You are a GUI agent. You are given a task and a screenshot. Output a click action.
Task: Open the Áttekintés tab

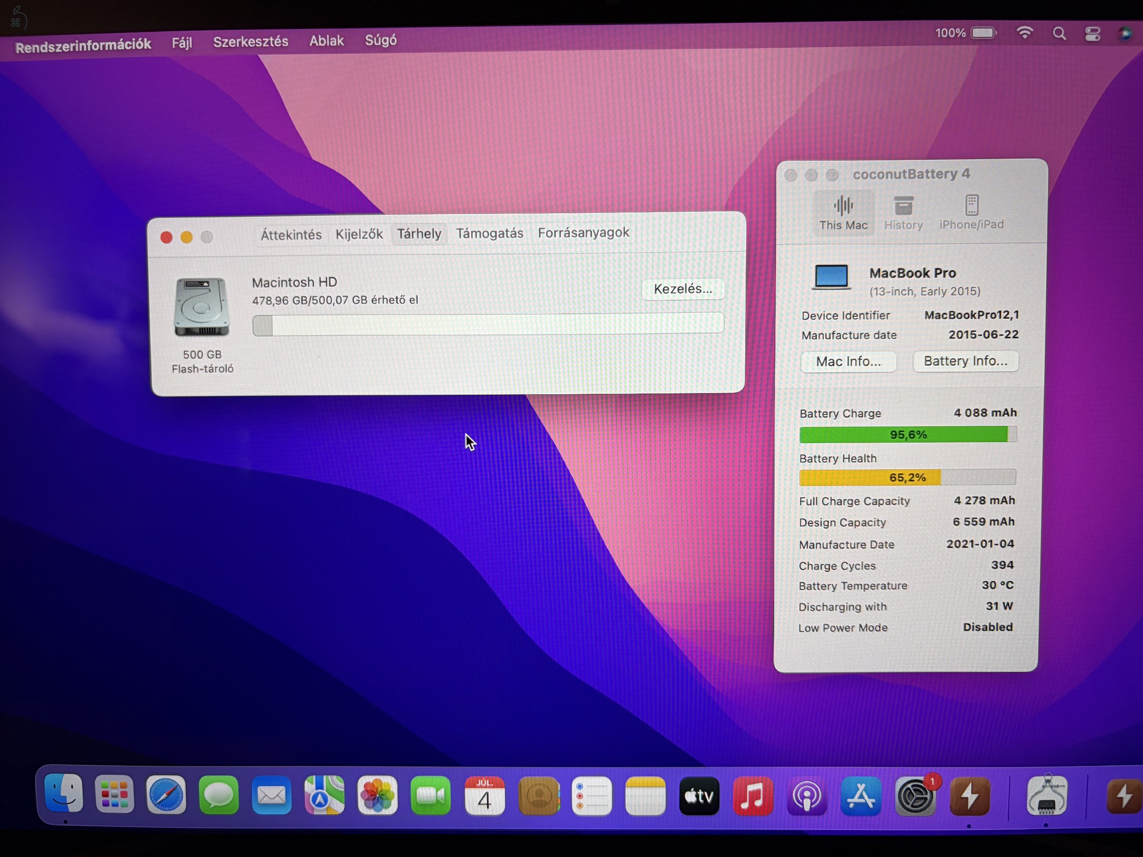[291, 235]
